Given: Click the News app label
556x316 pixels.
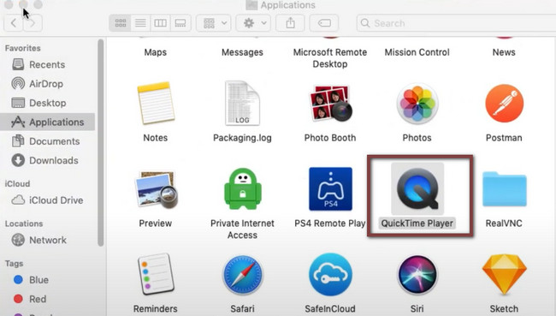Looking at the screenshot, I should click(x=504, y=52).
